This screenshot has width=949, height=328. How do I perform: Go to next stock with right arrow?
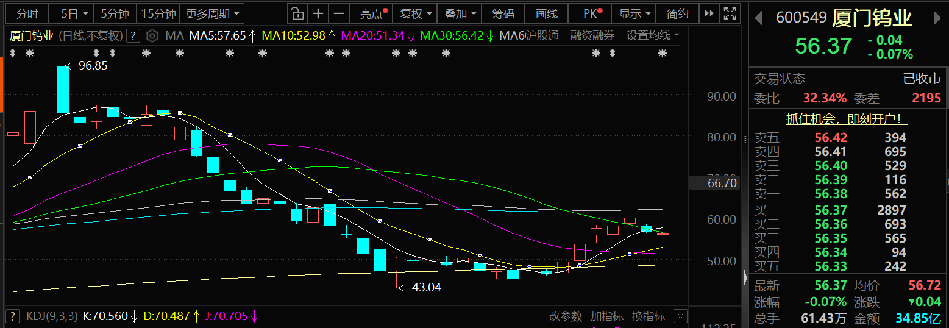(937, 18)
